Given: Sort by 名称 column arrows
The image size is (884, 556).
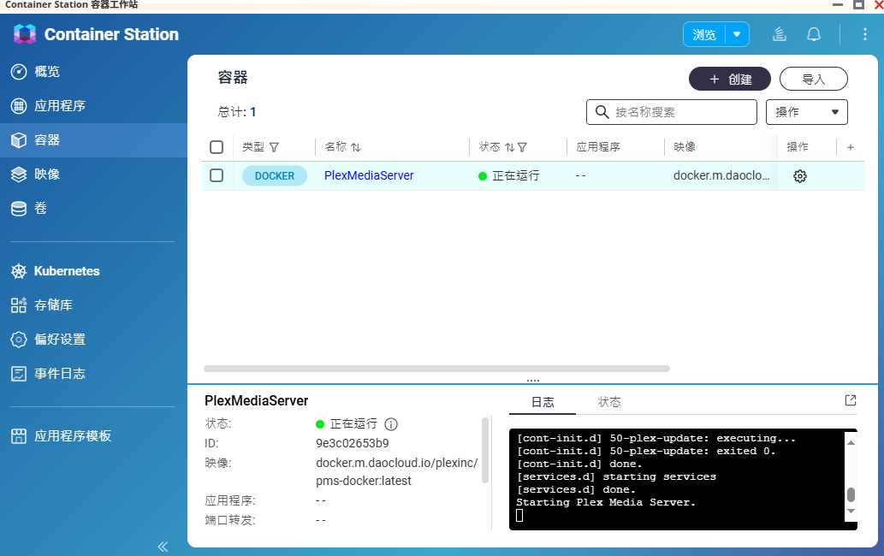Looking at the screenshot, I should tap(356, 148).
